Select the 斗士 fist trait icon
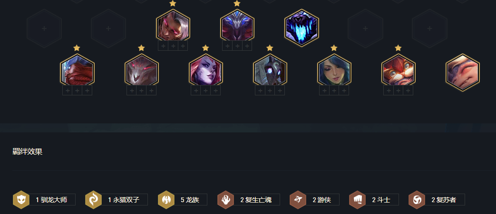This screenshot has height=214, width=496. tap(357, 200)
